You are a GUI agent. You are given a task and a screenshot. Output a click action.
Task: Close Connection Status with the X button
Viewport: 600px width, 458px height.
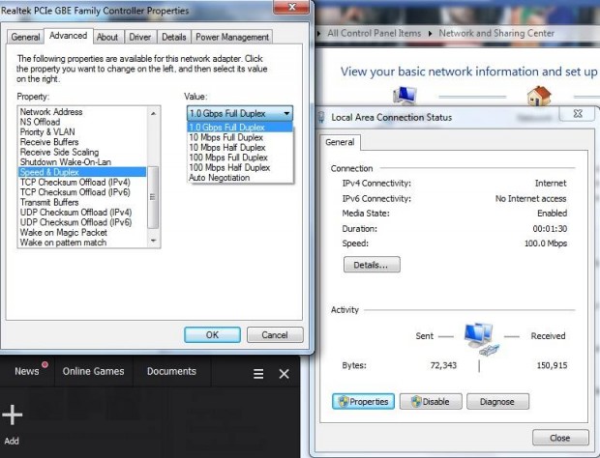pyautogui.click(x=578, y=113)
